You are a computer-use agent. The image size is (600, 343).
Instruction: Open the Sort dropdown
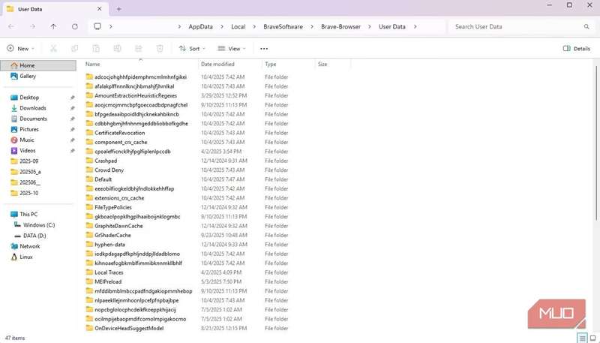192,48
